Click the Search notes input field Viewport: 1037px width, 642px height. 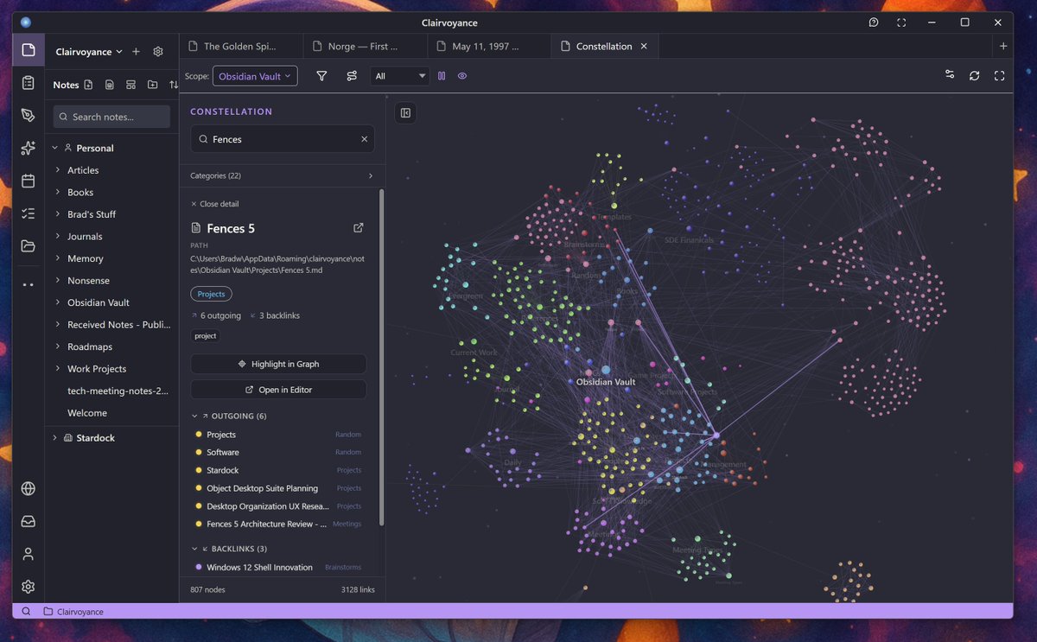(111, 117)
